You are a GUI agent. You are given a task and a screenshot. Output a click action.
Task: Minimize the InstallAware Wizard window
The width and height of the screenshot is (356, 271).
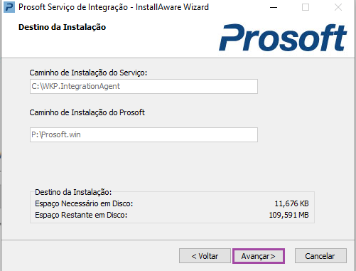(274, 7)
